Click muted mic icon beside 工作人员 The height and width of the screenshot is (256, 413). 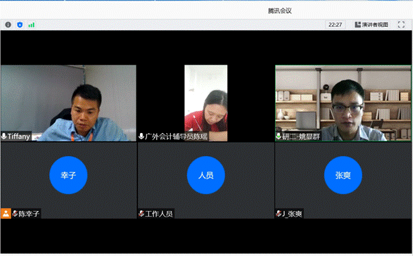(141, 214)
